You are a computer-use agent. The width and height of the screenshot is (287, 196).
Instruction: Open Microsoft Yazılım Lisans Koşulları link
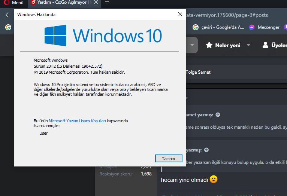(x=77, y=121)
